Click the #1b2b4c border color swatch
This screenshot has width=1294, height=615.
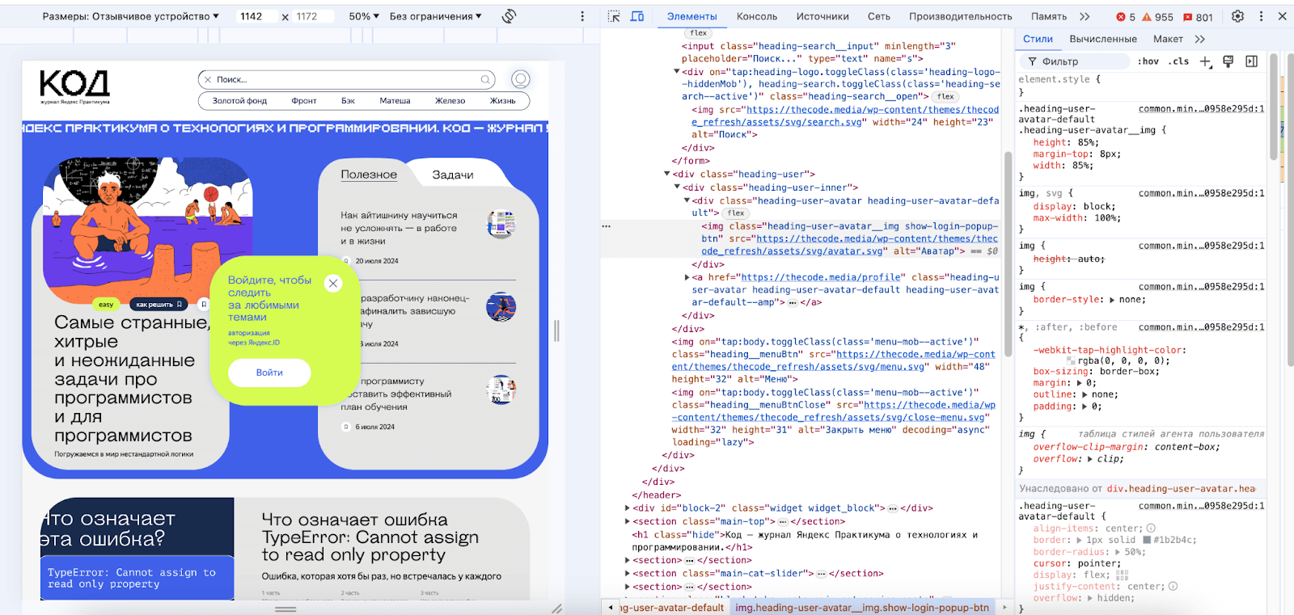[x=1146, y=540]
